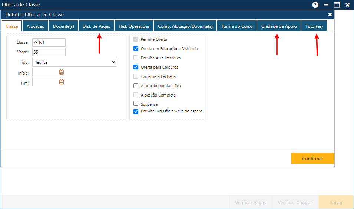Focus the Classe text field
This screenshot has width=354, height=209.
(49, 43)
